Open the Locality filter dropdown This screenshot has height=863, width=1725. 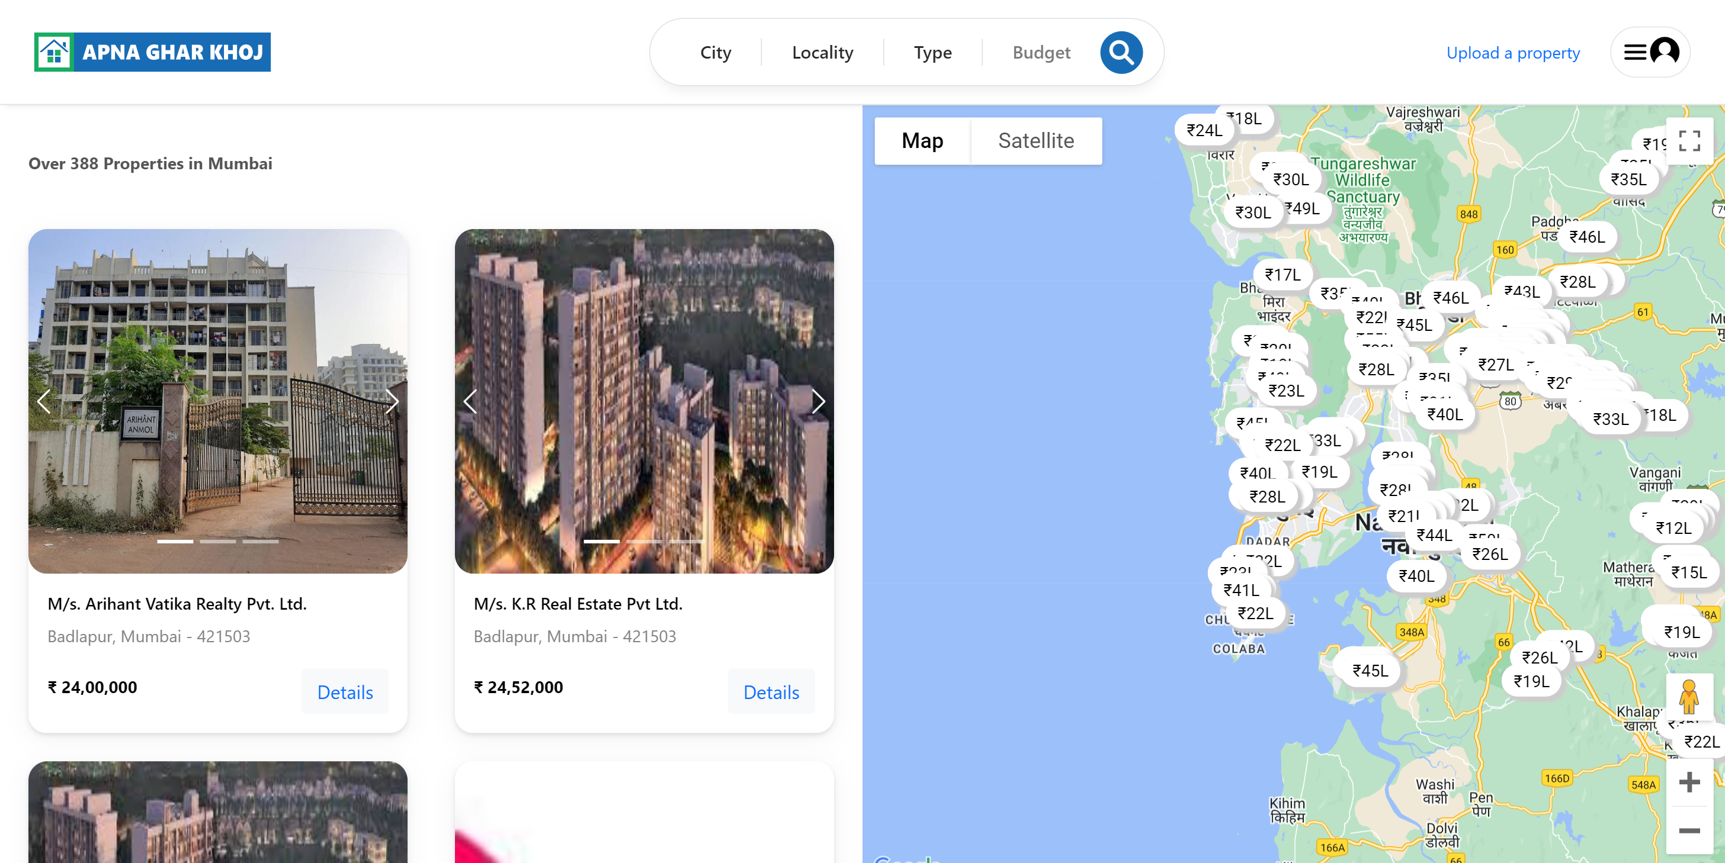coord(822,52)
